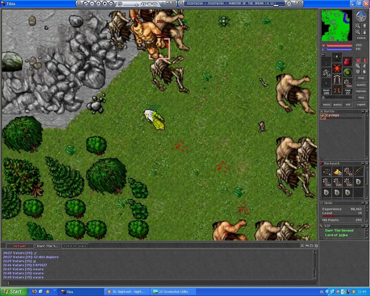Click the red armor equipment slot

[337, 68]
